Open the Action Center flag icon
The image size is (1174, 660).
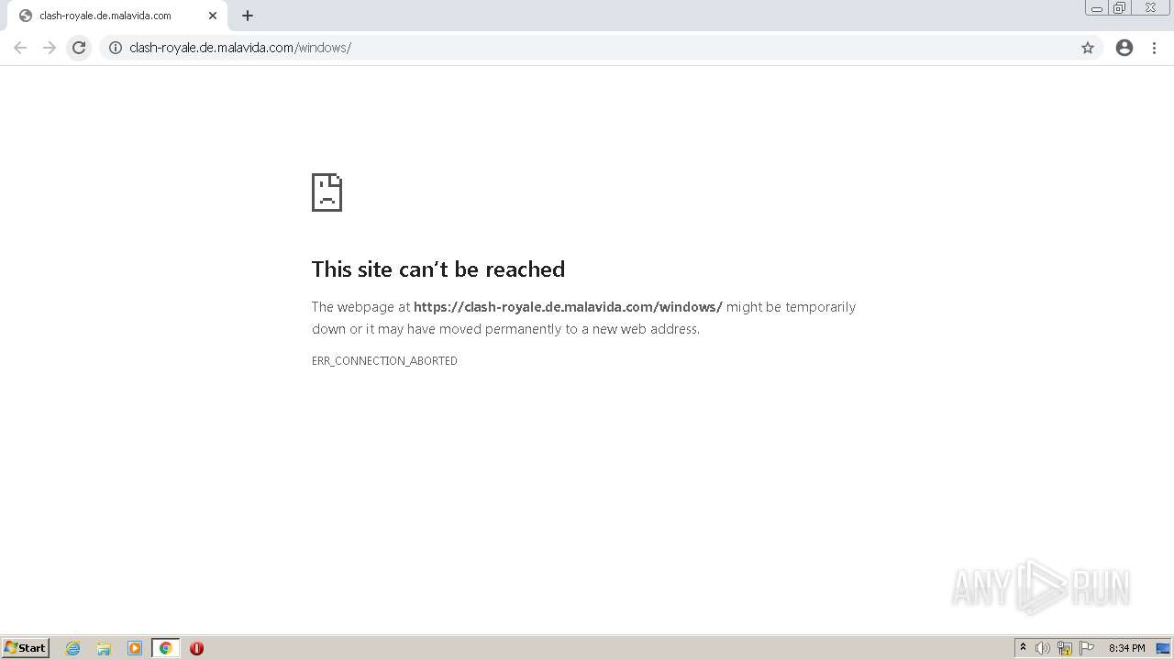pyautogui.click(x=1087, y=648)
